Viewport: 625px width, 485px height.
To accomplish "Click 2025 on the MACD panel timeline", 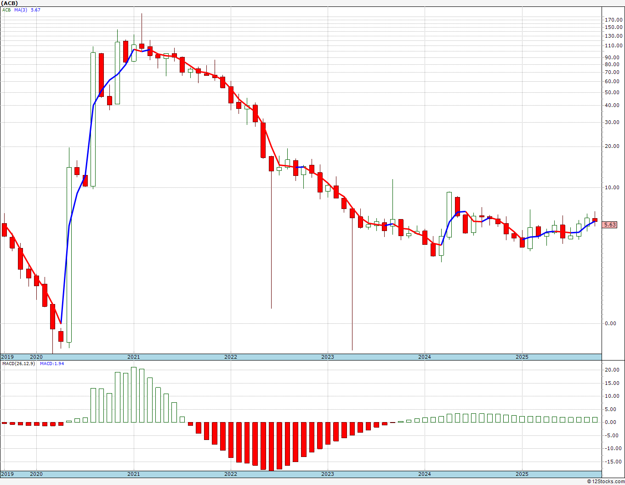I will pyautogui.click(x=522, y=474).
